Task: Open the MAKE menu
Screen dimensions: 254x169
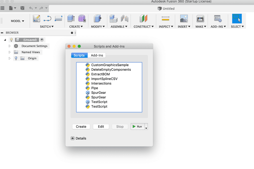Action: (201, 27)
